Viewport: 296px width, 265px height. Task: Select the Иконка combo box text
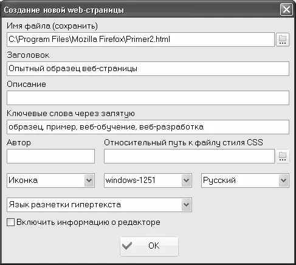point(23,181)
